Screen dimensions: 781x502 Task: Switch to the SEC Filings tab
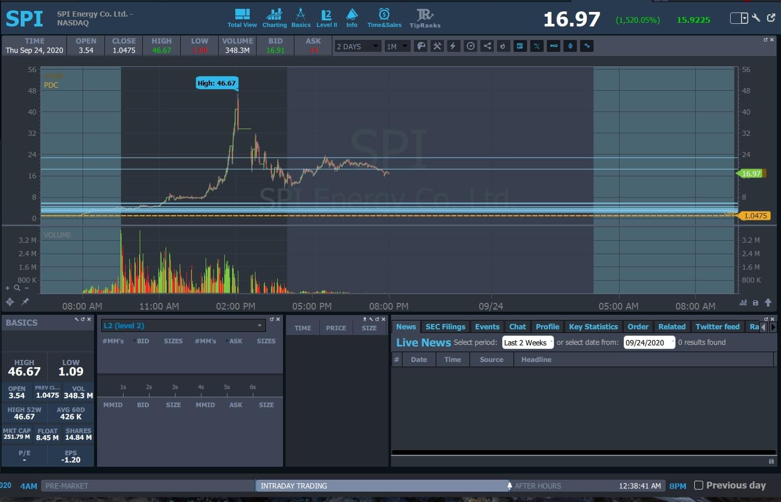(445, 327)
